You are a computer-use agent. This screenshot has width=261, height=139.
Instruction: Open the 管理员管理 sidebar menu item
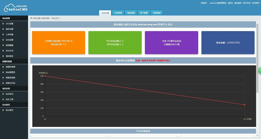(10, 67)
